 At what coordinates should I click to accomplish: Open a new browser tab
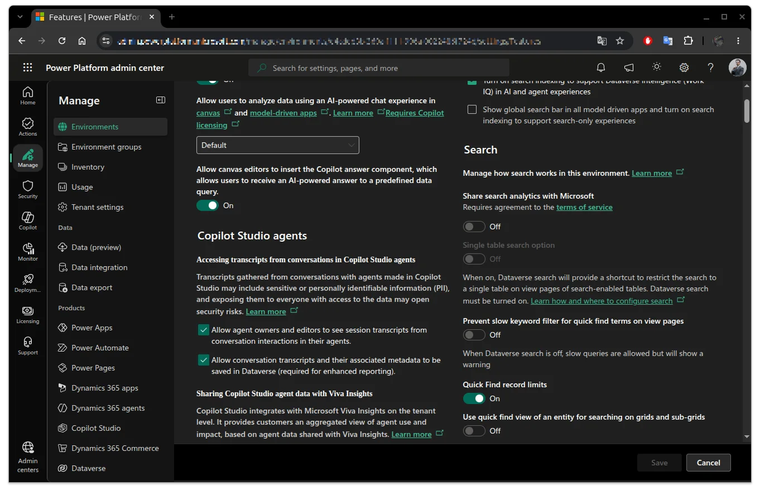tap(172, 17)
